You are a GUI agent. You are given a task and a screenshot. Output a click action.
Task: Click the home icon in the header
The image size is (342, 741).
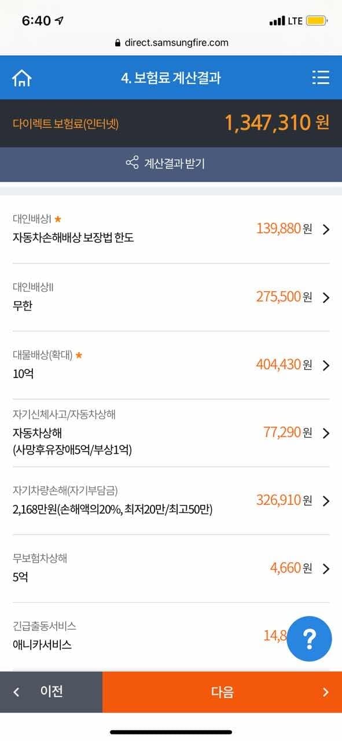(22, 78)
